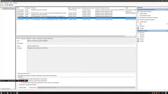This screenshot has height=94, width=168.
Task: Toggle Не сохранять пароль checkbox
Action: (x=20, y=83)
